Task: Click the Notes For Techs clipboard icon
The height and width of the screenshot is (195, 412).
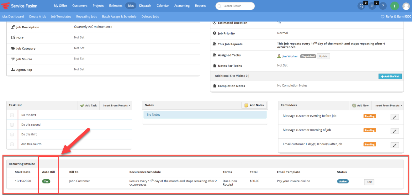Action: (x=214, y=66)
